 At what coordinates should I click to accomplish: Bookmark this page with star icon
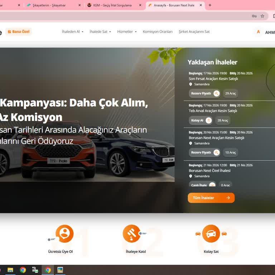(262, 16)
